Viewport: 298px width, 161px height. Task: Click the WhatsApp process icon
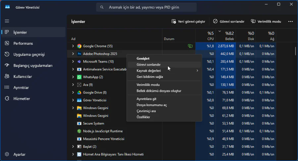pos(79,77)
